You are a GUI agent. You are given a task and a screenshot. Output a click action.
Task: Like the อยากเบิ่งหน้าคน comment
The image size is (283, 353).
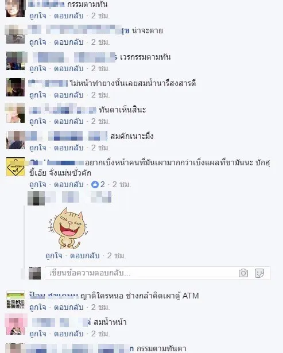point(37,185)
